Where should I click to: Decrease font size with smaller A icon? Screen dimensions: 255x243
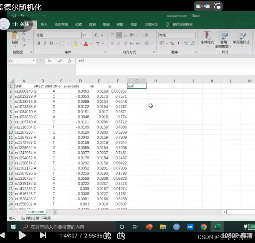102,35
